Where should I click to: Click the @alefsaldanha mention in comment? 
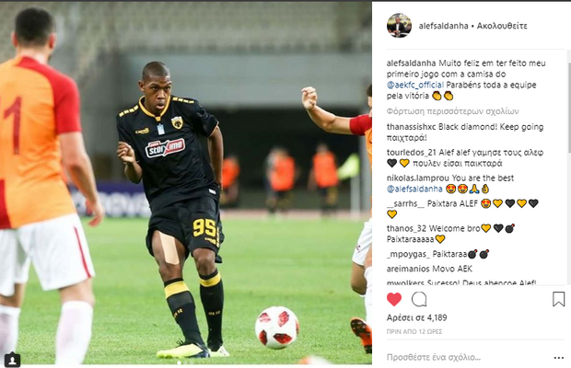414,189
